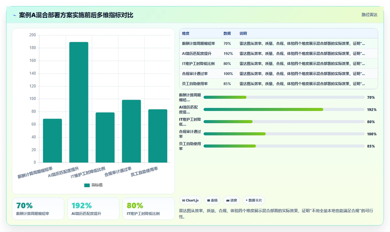Screen dimensions: 390x232
Task: Select the 进度 tag chip
Action: 231,200
